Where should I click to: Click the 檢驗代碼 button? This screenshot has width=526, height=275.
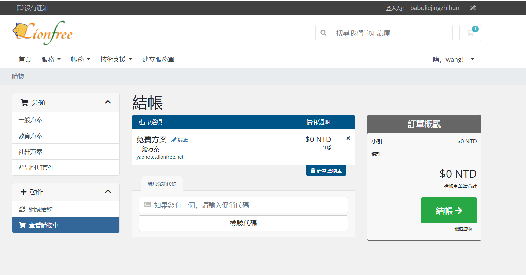point(243,223)
